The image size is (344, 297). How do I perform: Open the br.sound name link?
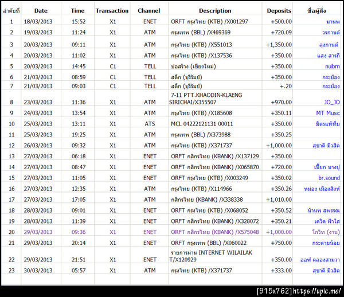pyautogui.click(x=329, y=178)
